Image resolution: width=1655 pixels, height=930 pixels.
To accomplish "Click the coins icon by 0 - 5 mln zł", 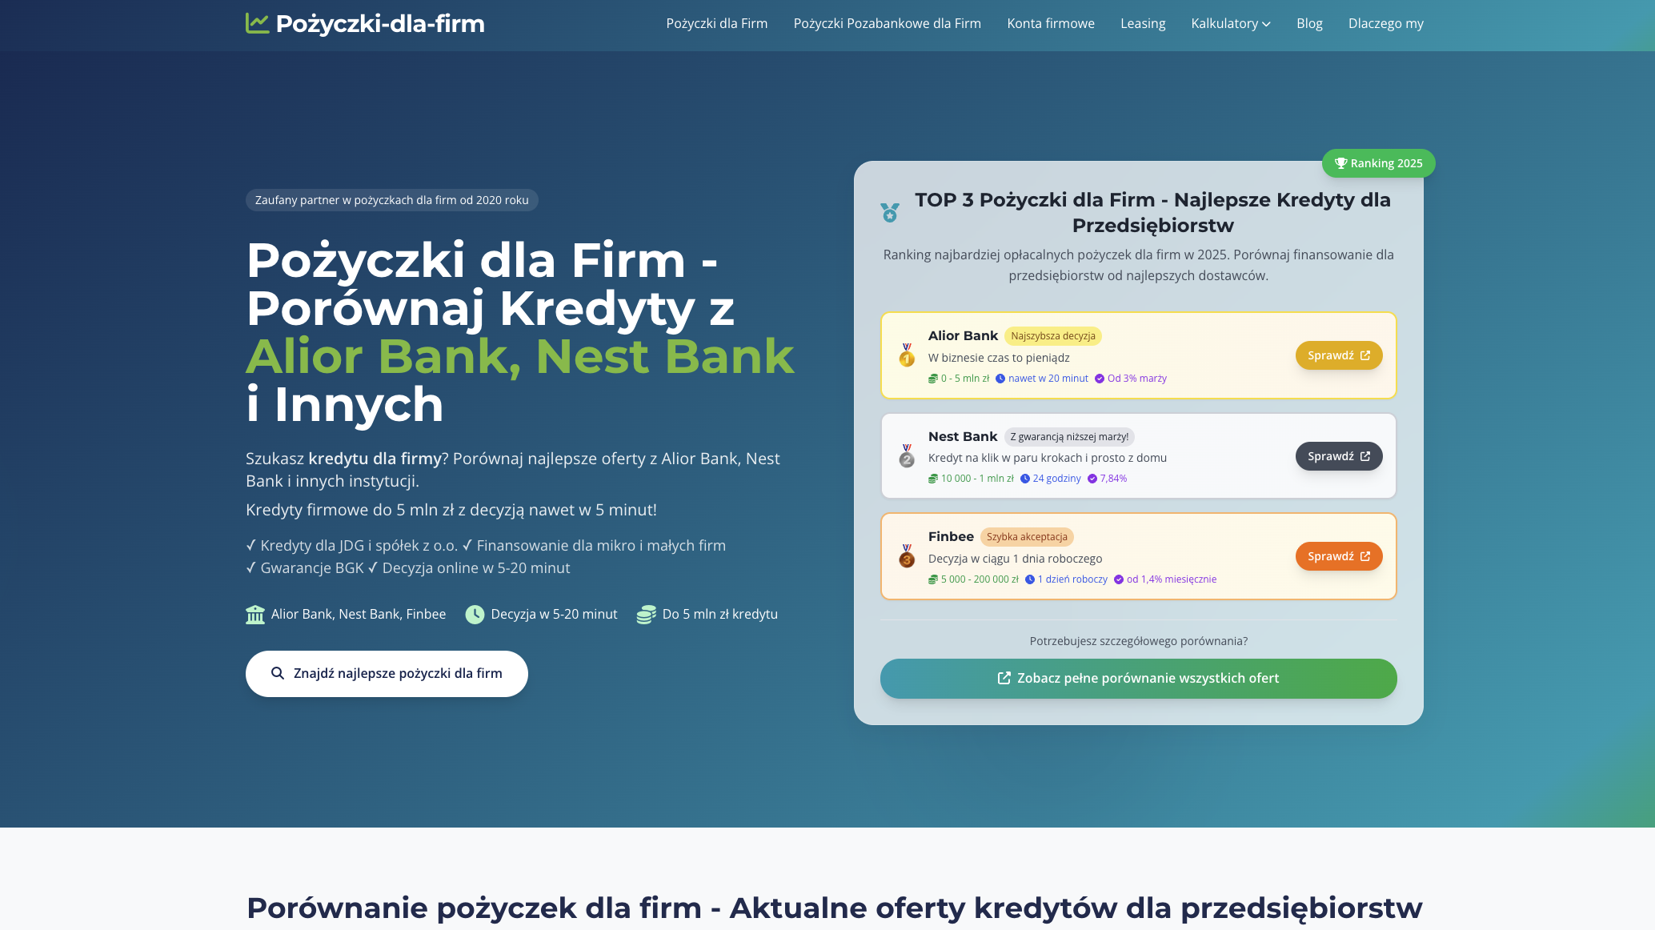I will (x=933, y=379).
